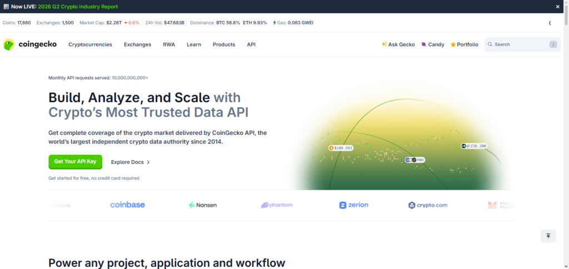Viewport: 569px width, 269px height.
Task: Click the Monthly API requests served text
Action: click(x=98, y=78)
